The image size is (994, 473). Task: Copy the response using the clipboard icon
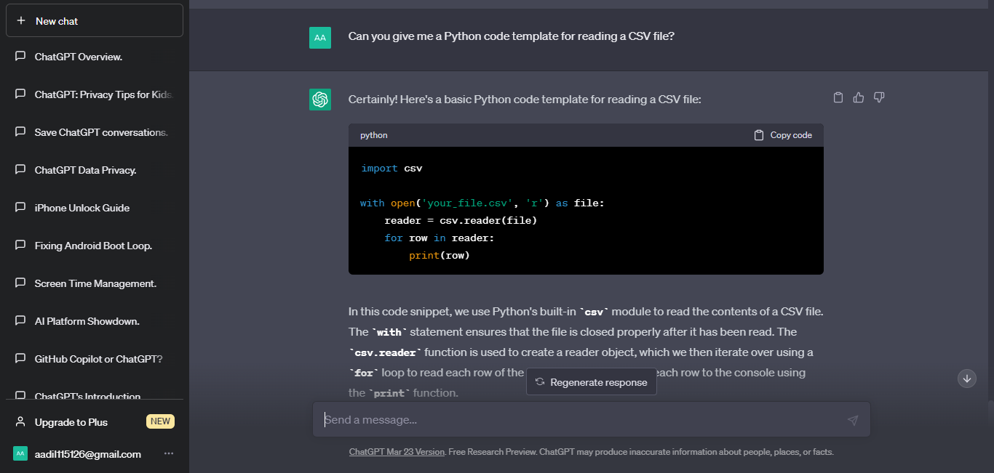(838, 97)
